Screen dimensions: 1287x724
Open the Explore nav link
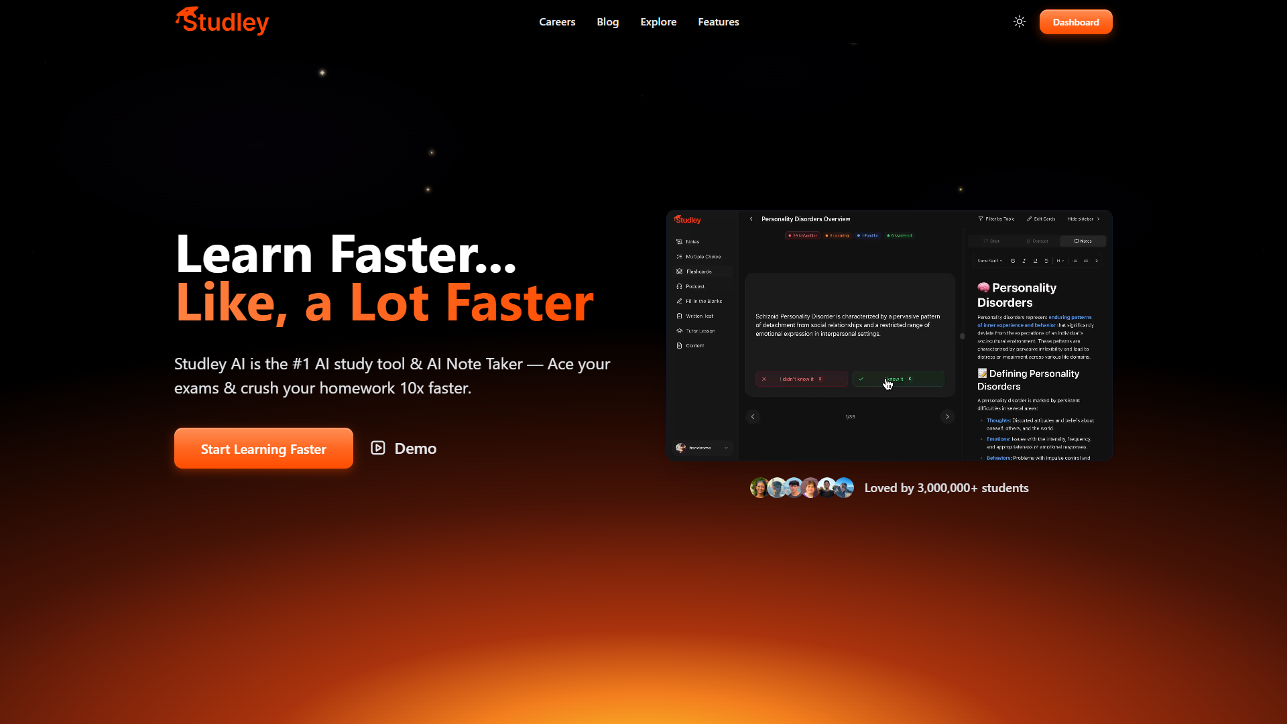tap(658, 22)
